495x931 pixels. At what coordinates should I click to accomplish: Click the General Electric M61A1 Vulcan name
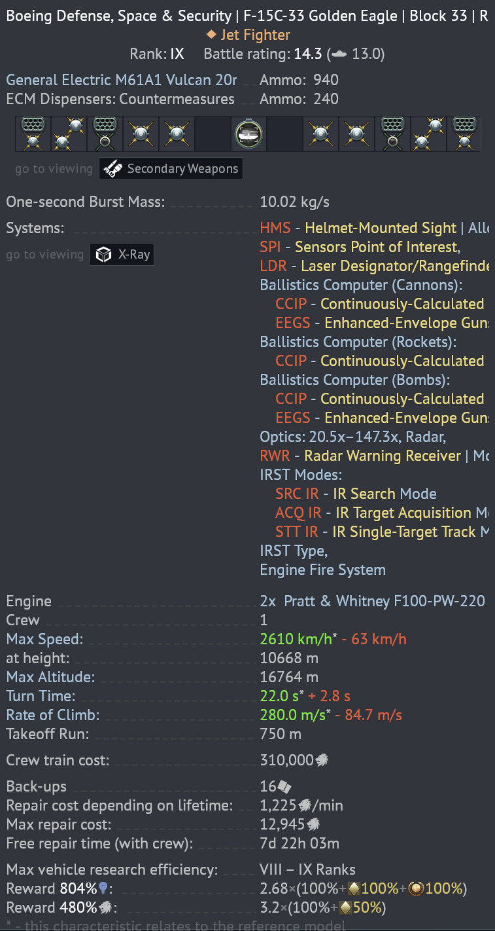tap(121, 80)
